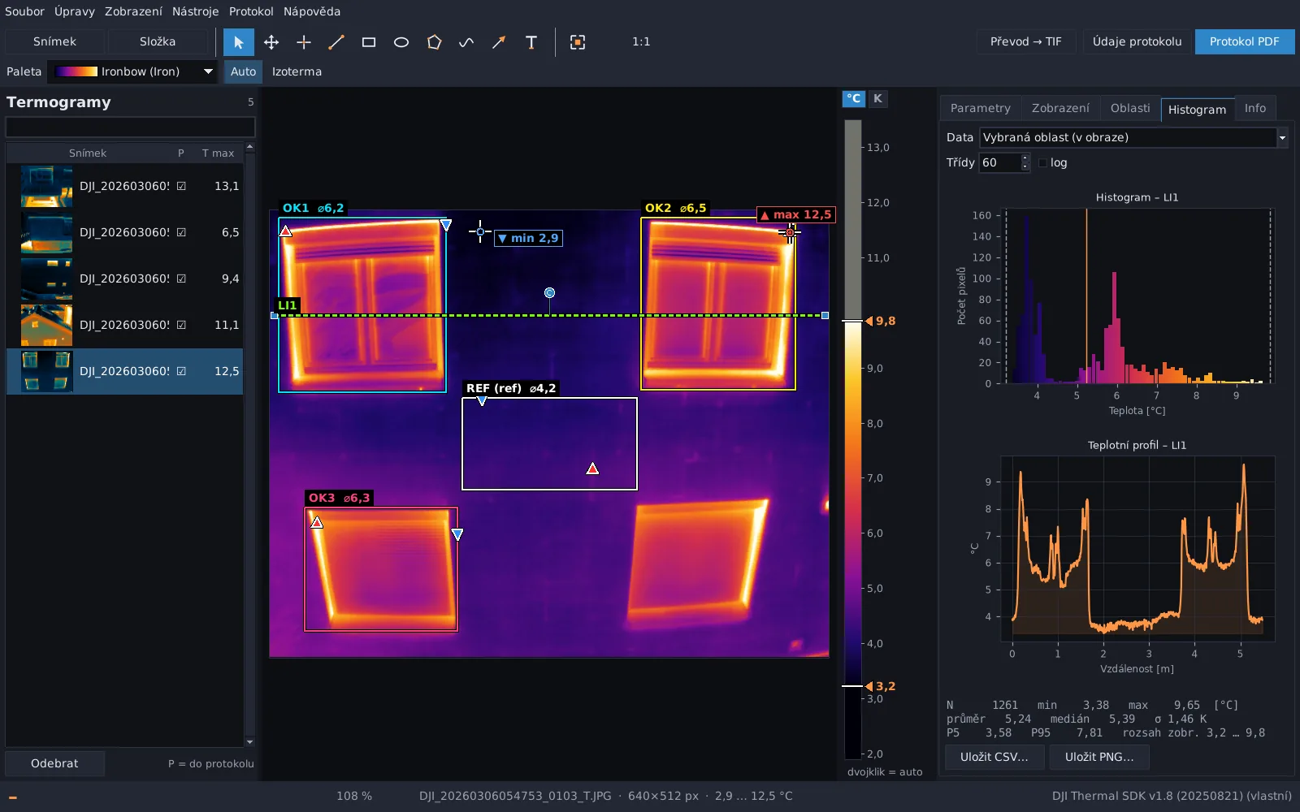
Task: Toggle protocol checkbox for T max 9,4 row
Action: (181, 279)
